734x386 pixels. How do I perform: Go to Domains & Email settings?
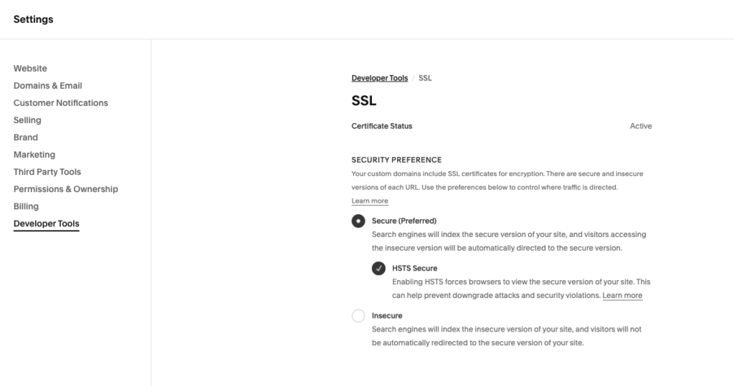point(48,86)
